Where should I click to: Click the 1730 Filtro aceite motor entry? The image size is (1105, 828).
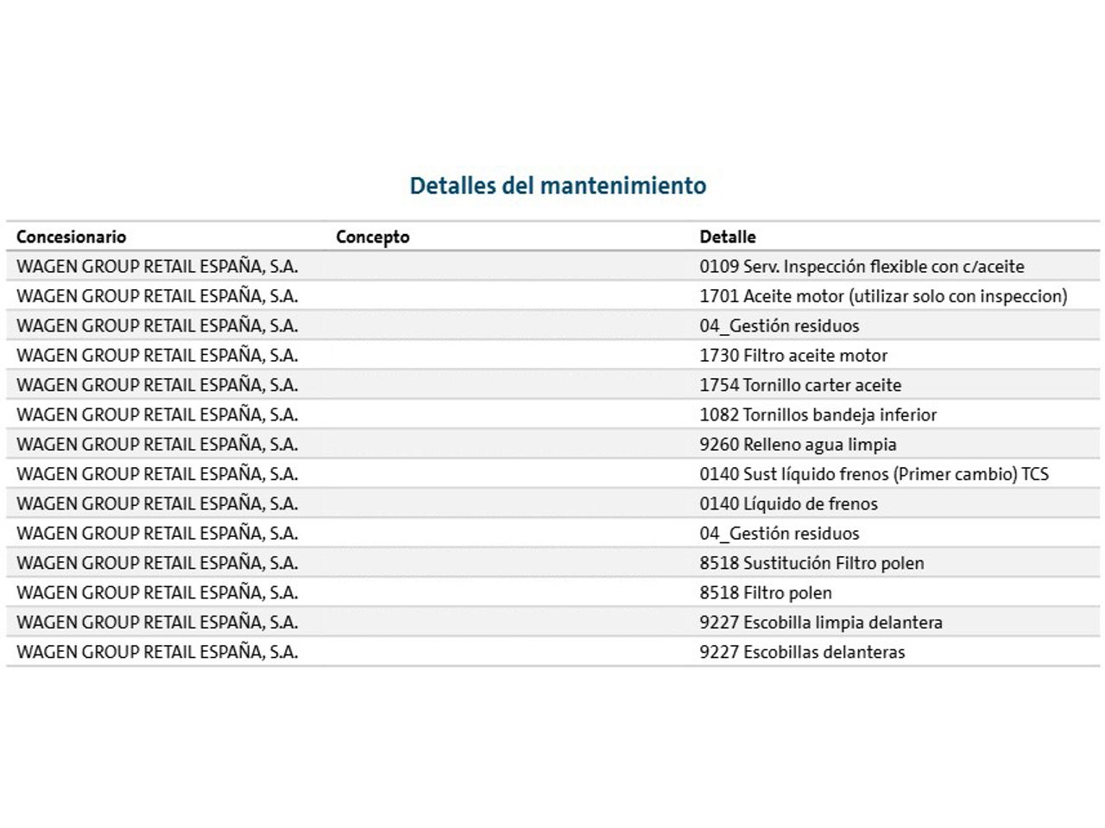(x=793, y=356)
